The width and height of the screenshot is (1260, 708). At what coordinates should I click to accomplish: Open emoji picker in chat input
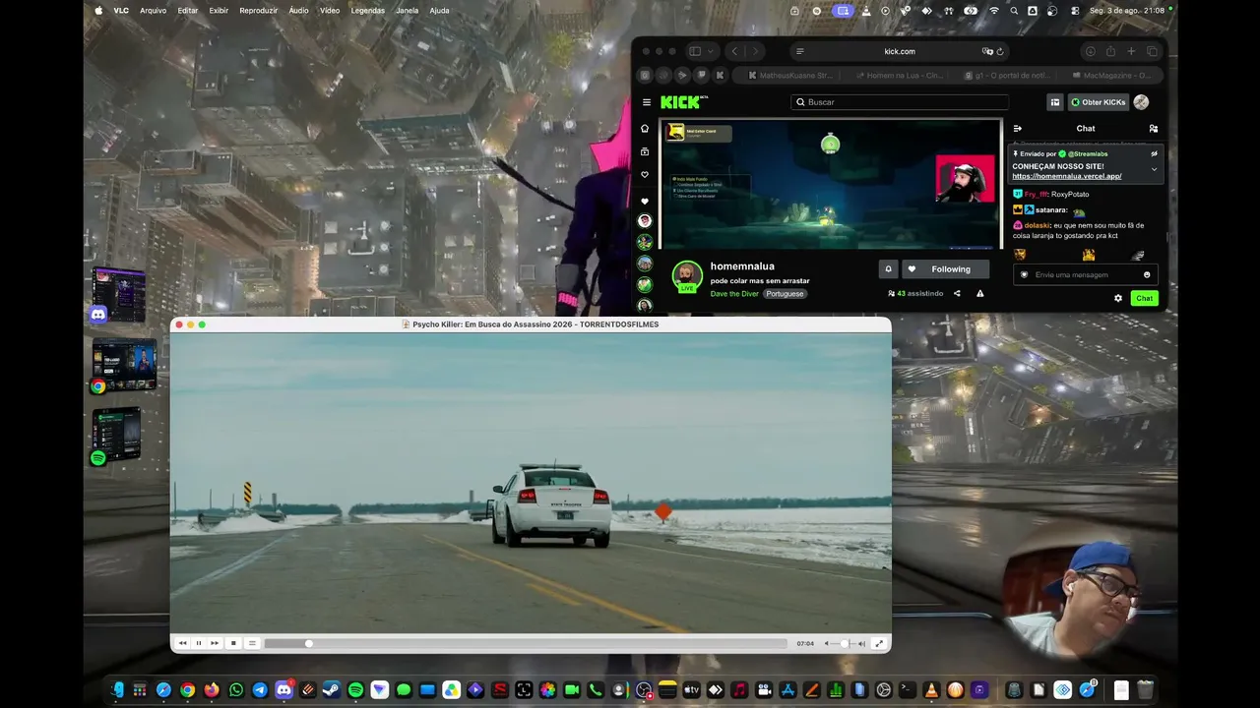coord(1147,274)
